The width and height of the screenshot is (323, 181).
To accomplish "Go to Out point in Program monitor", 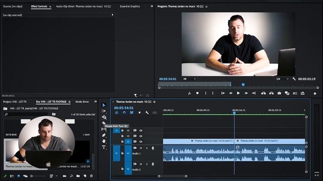I will click(x=254, y=93).
